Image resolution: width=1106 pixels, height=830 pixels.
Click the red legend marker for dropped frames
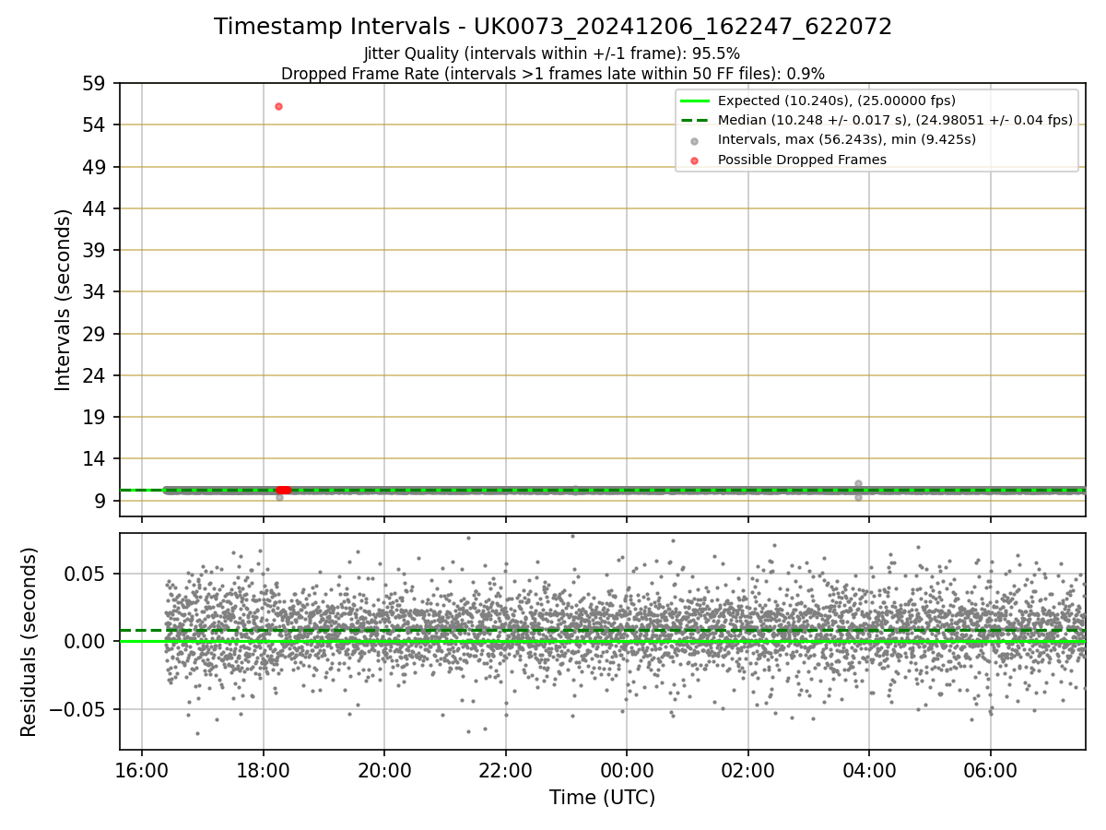click(x=694, y=160)
